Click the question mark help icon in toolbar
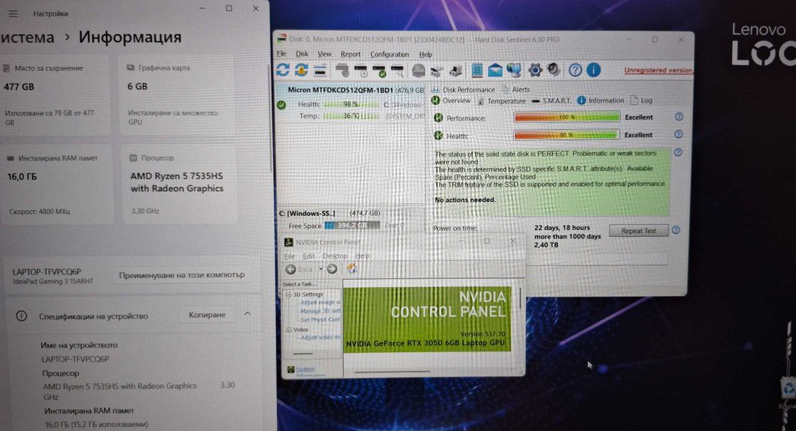The image size is (796, 431). point(575,70)
